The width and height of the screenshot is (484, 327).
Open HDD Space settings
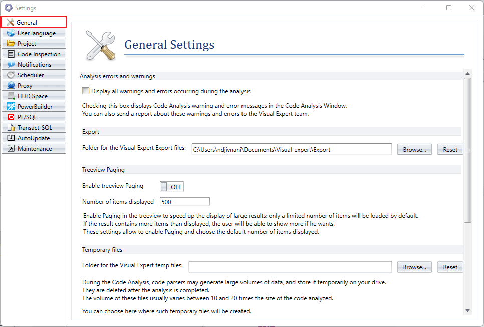(34, 96)
